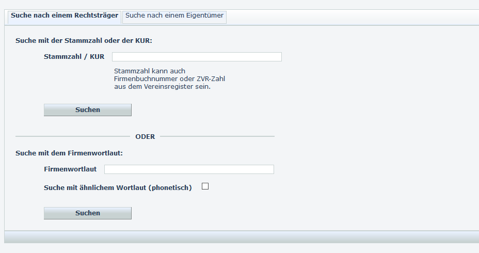Click the divider line right of ODER

pyautogui.click(x=217, y=137)
